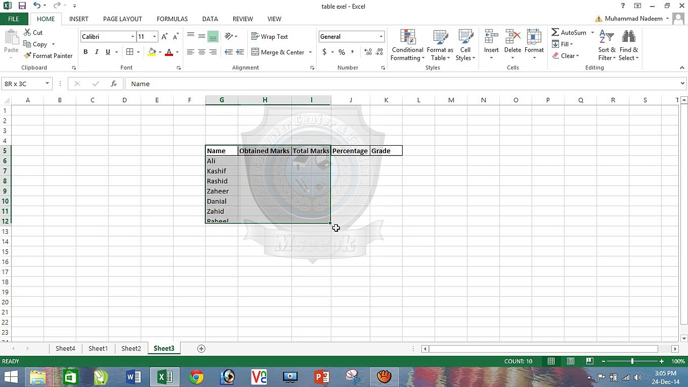Image resolution: width=688 pixels, height=387 pixels.
Task: Switch to Normal view in status bar
Action: click(551, 361)
